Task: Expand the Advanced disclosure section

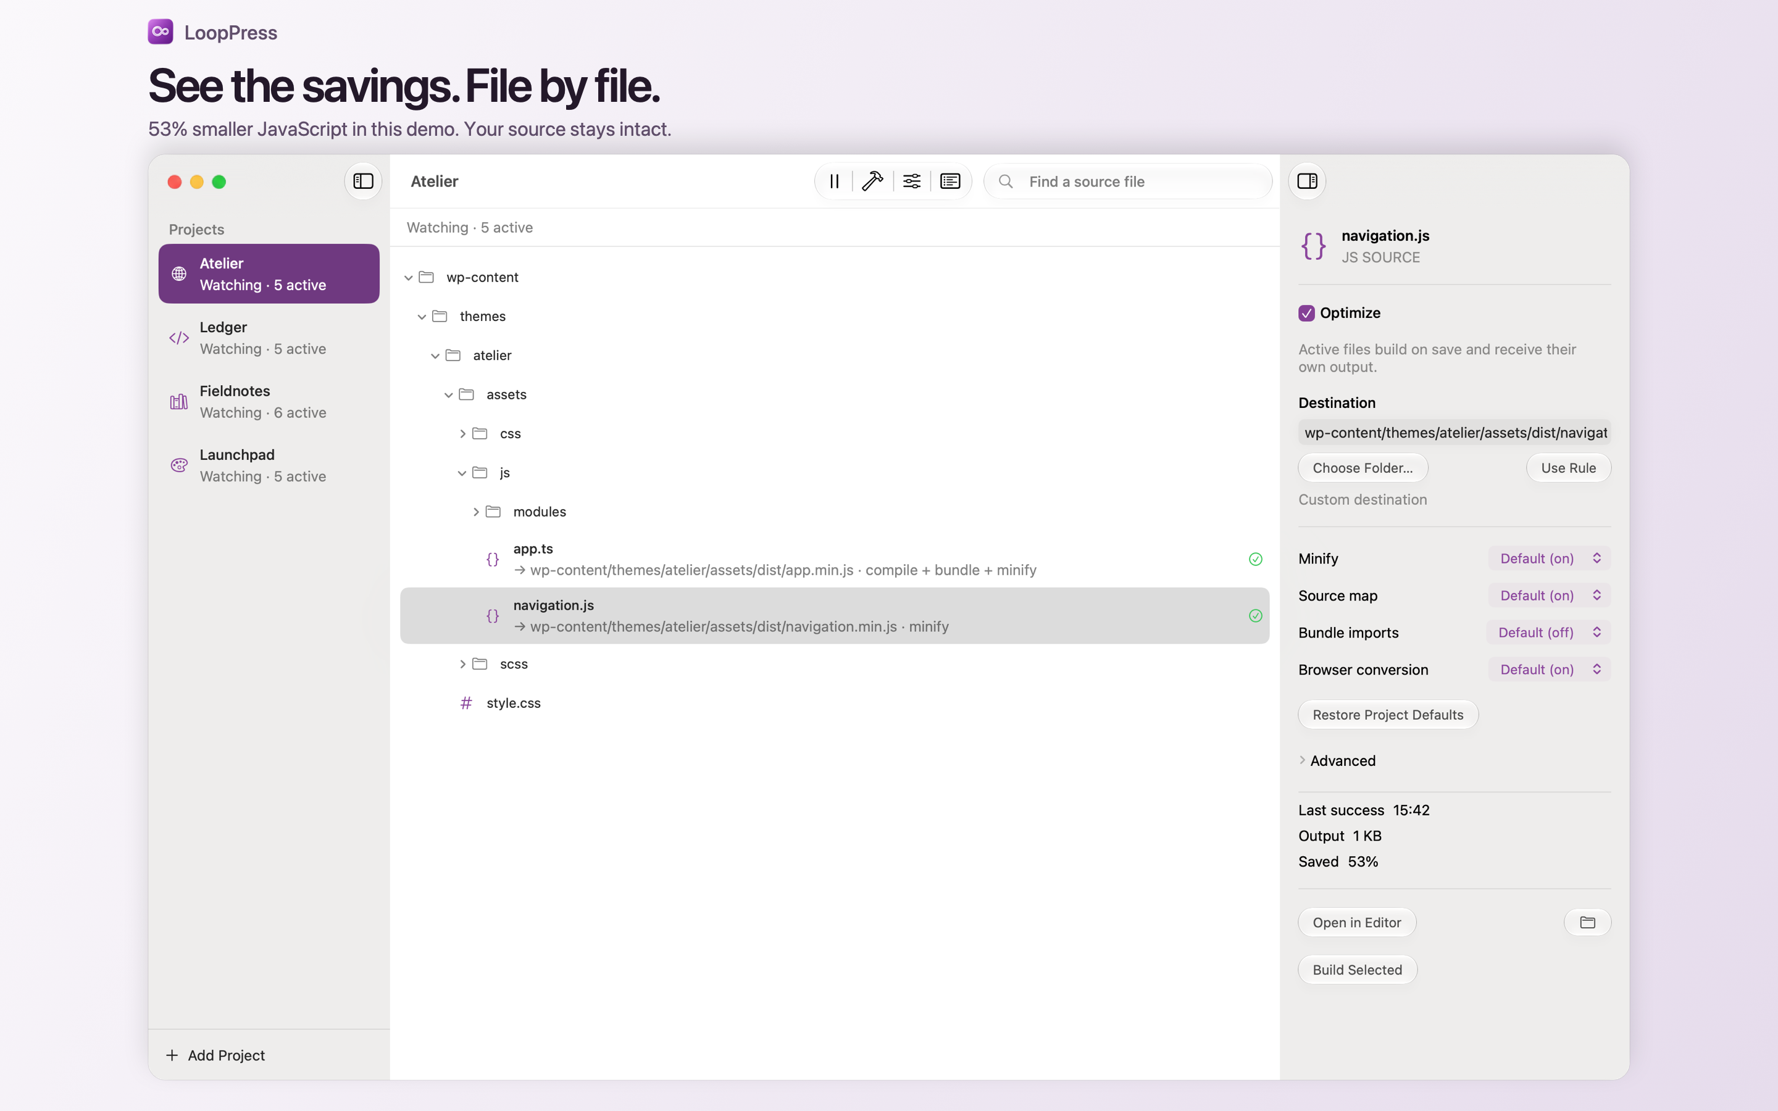Action: click(1337, 760)
